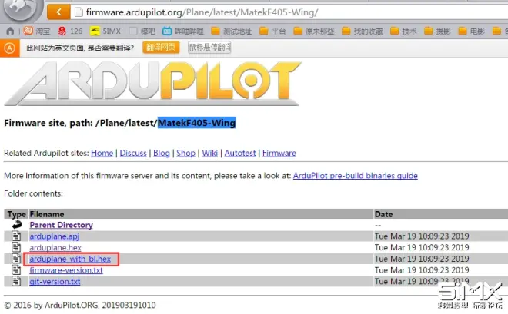508x314 pixels.
Task: Click the Type column header
Action: pyautogui.click(x=16, y=214)
